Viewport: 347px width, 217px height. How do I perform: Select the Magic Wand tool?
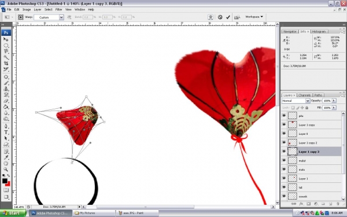coord(6,57)
